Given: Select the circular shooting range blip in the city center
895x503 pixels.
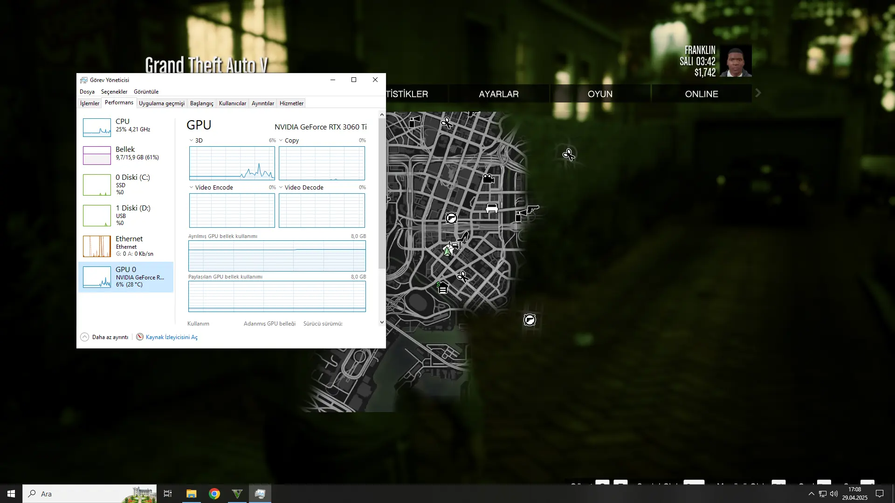Looking at the screenshot, I should pyautogui.click(x=451, y=218).
